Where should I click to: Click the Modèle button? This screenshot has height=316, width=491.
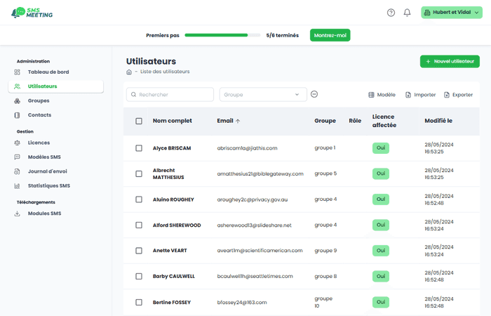(x=382, y=95)
